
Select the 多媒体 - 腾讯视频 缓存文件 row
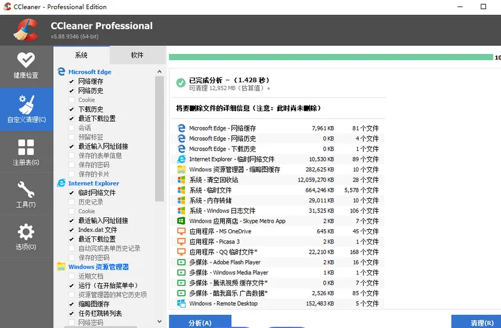[277, 283]
